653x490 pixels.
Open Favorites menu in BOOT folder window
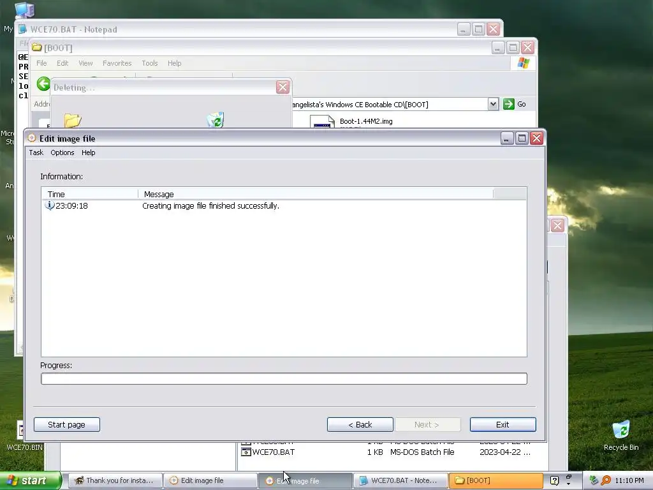point(117,63)
